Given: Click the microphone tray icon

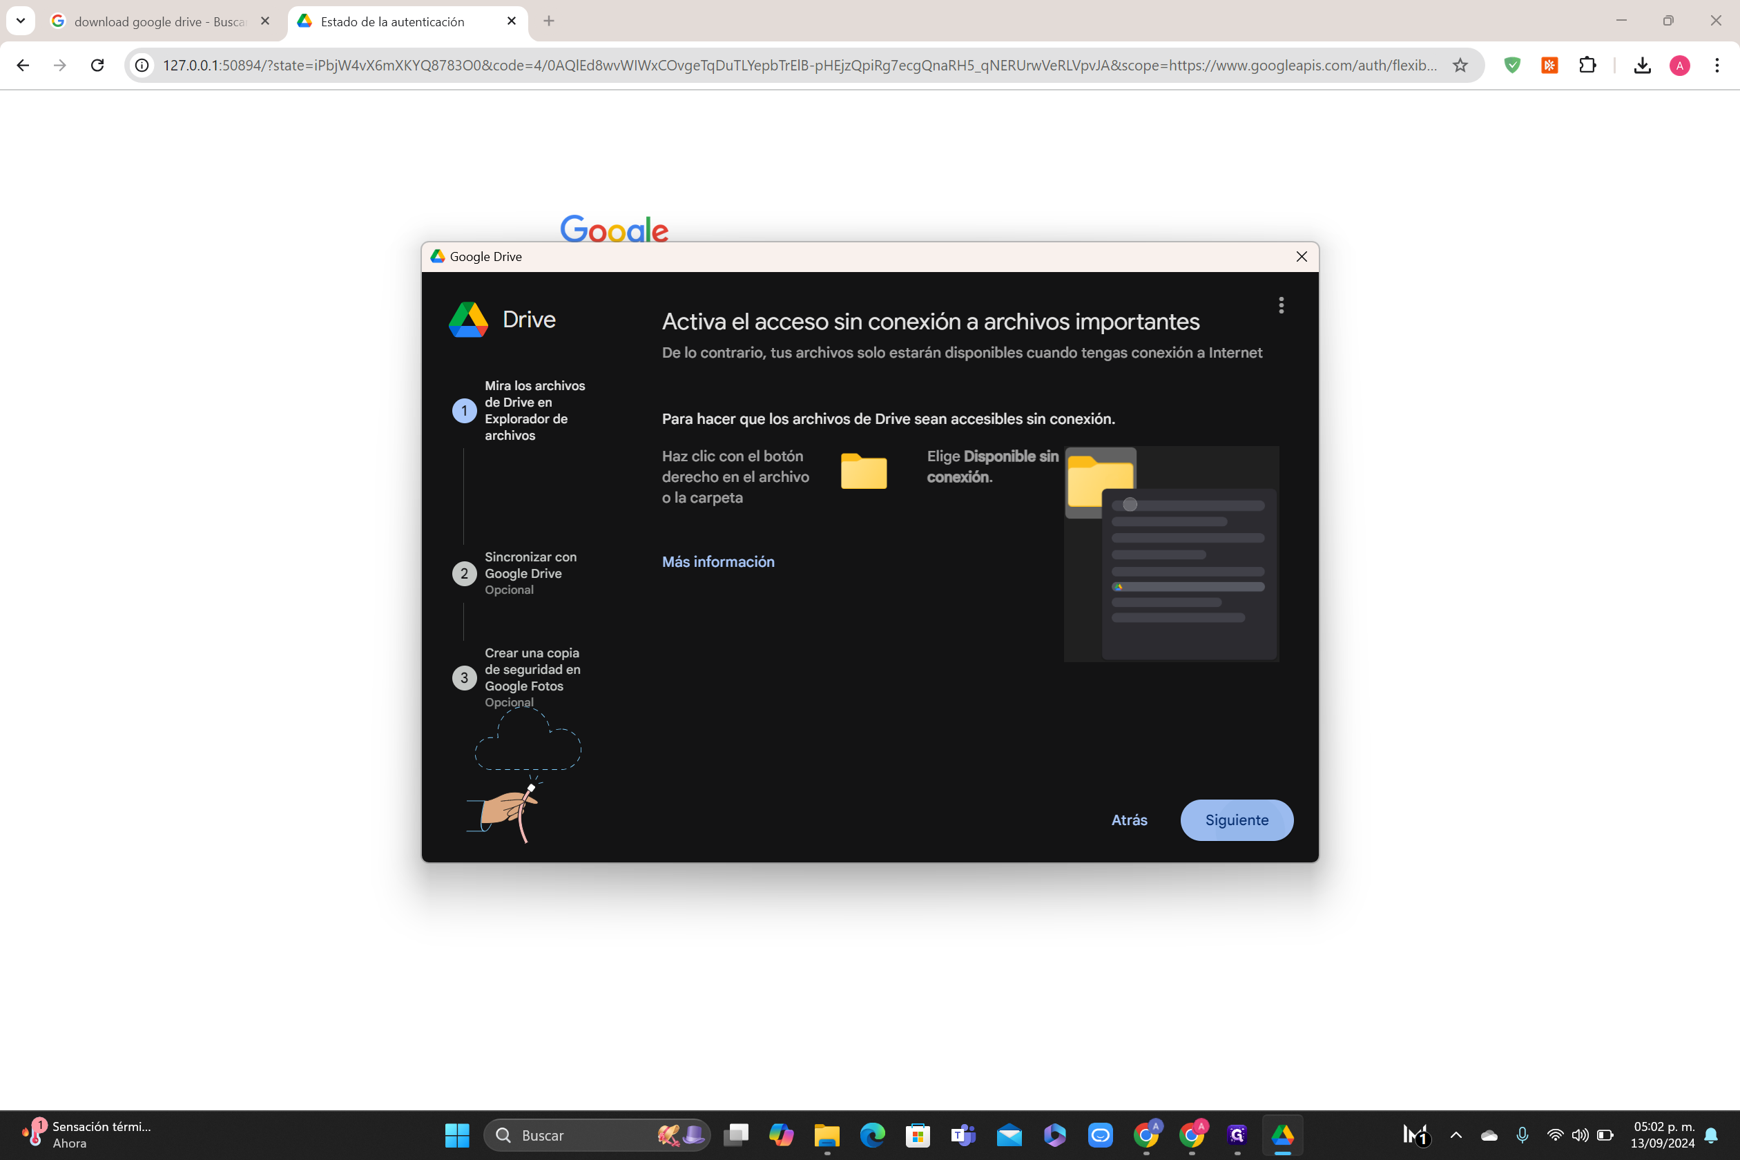Looking at the screenshot, I should (1522, 1135).
